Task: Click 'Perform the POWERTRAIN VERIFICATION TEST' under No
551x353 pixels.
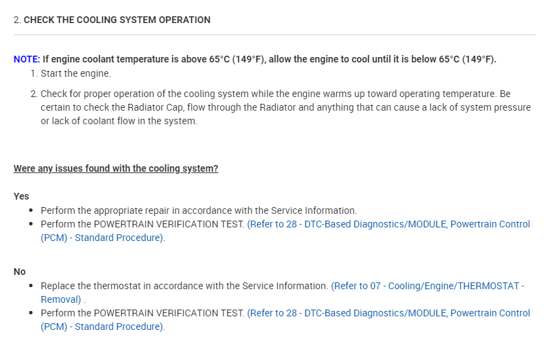Action: point(142,313)
